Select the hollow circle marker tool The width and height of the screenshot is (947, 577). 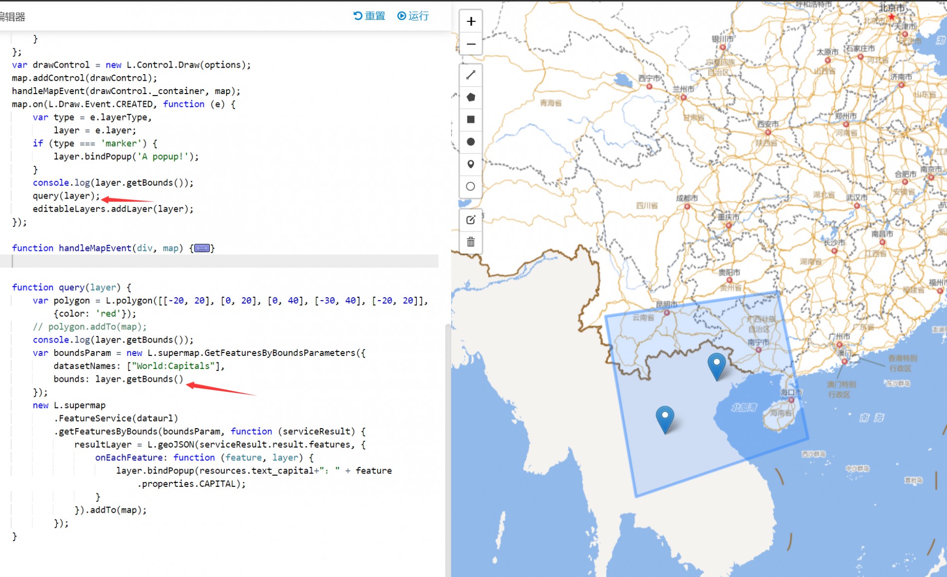point(471,187)
